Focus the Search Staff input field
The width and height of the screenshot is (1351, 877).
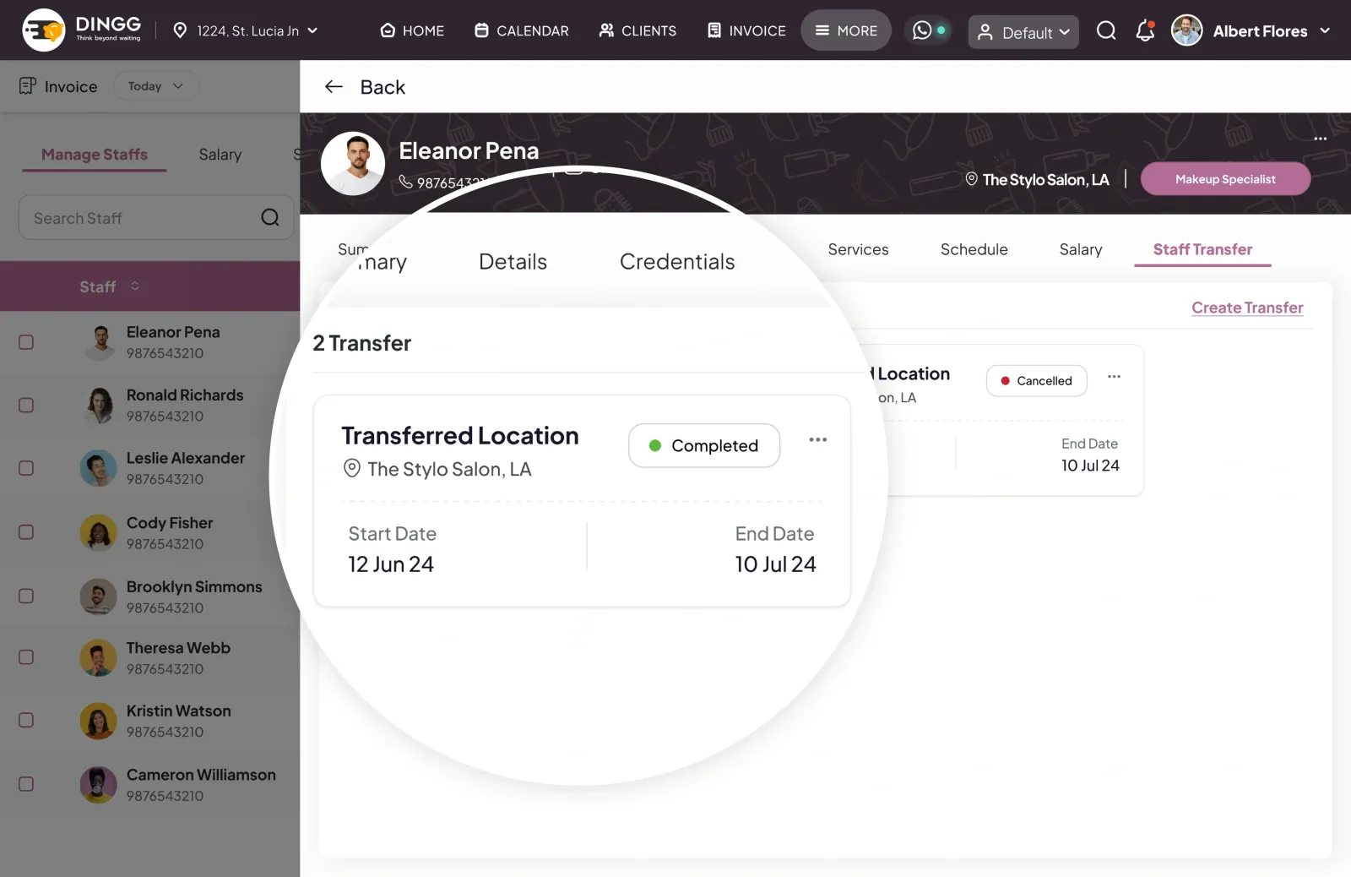point(156,218)
